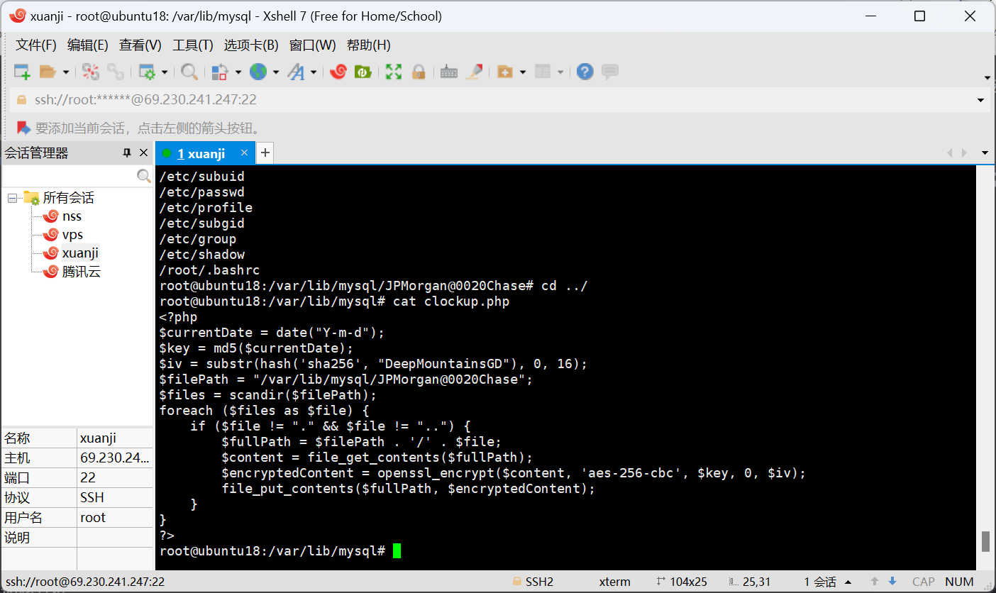Open the keyboard key-mapping icon
Image resolution: width=996 pixels, height=593 pixels.
449,72
